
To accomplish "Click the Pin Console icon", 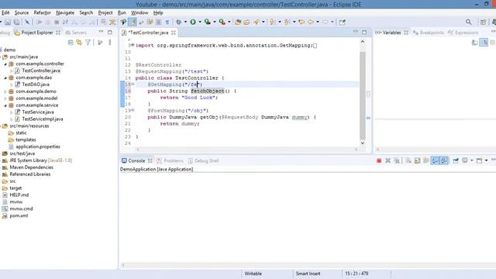I will coord(456,160).
